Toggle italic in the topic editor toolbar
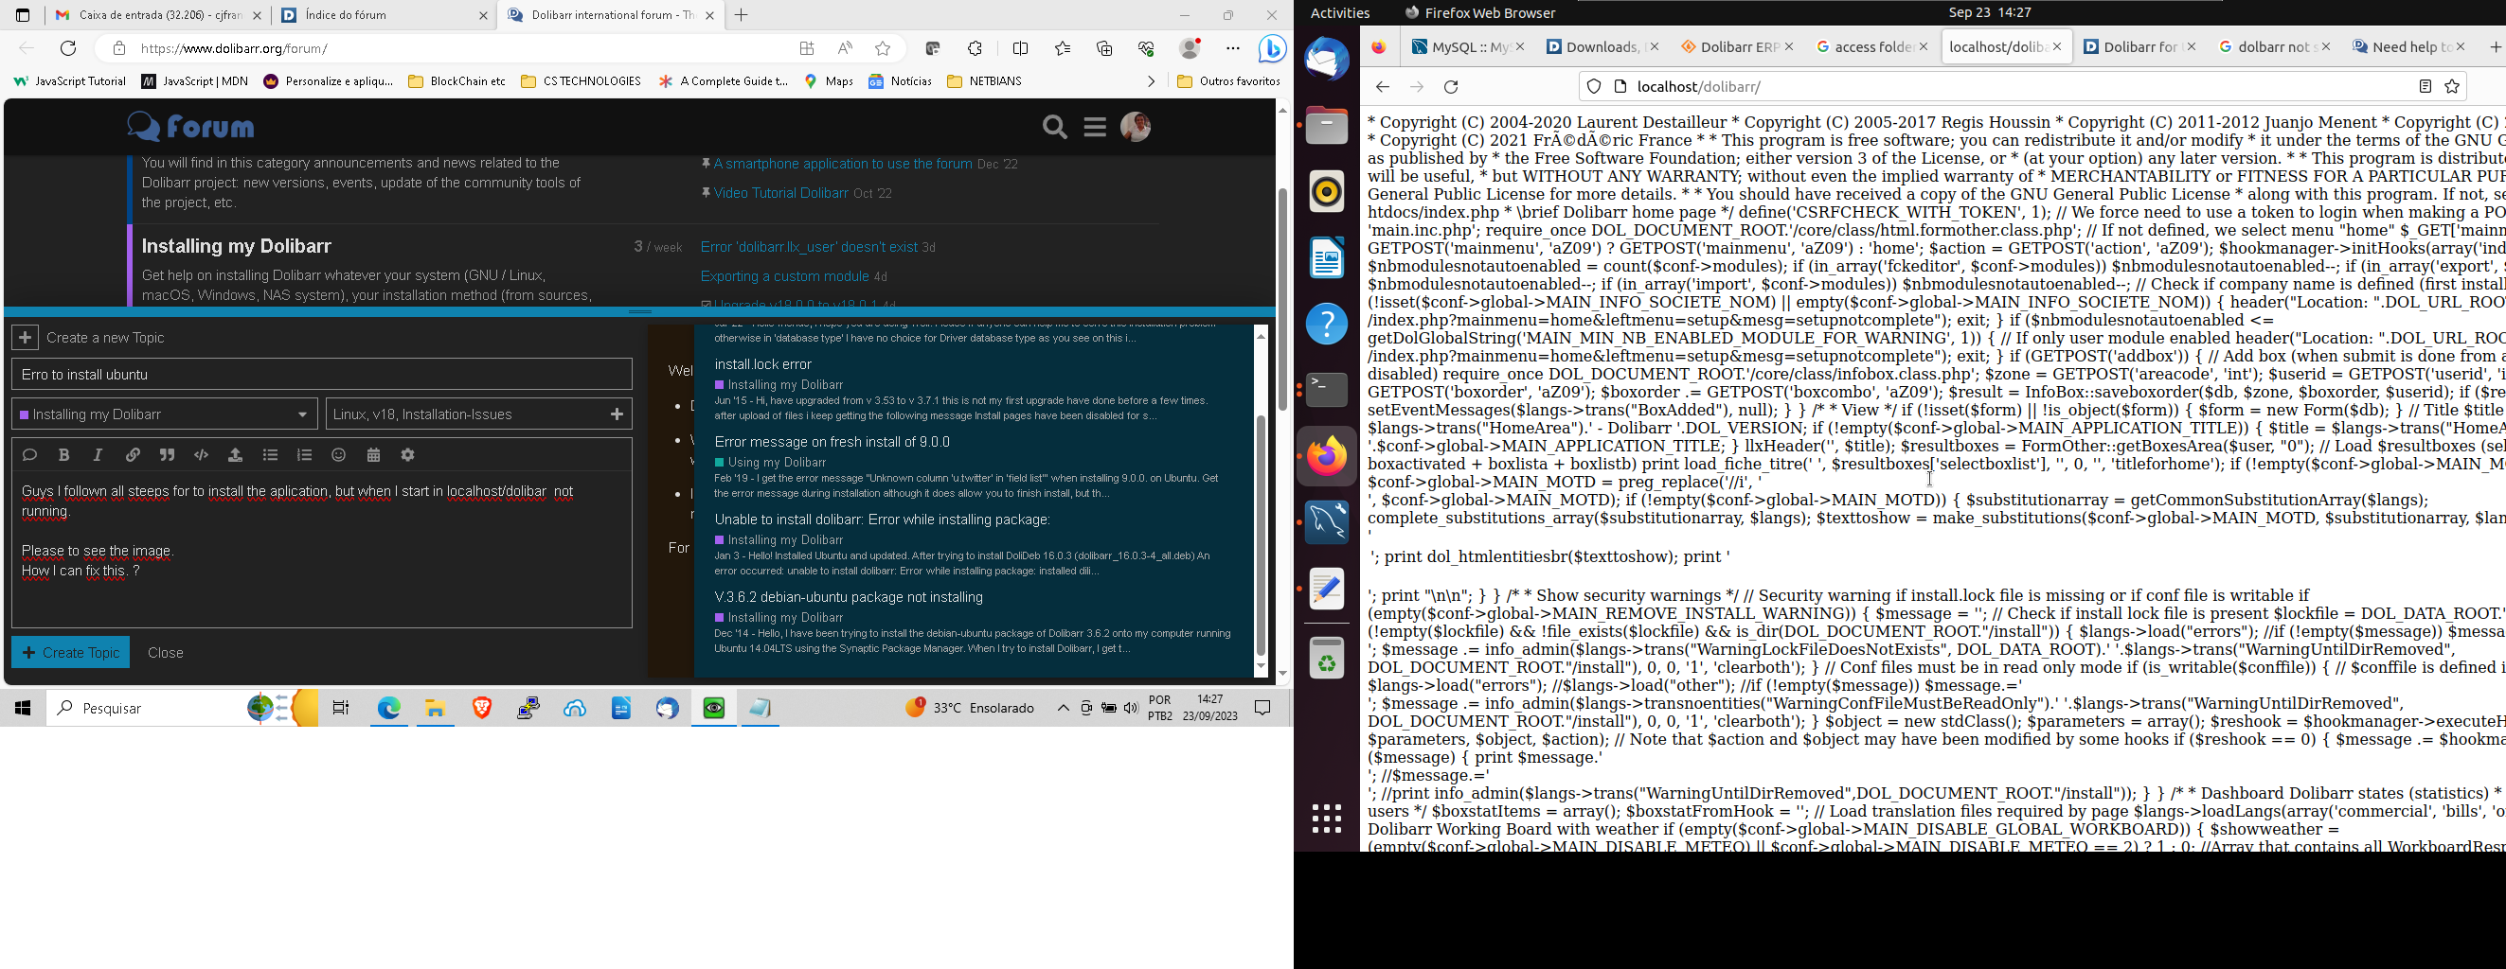 click(98, 455)
